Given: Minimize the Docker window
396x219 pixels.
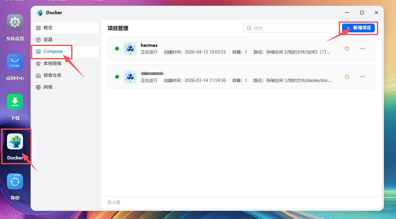Looking at the screenshot, I should (347, 13).
